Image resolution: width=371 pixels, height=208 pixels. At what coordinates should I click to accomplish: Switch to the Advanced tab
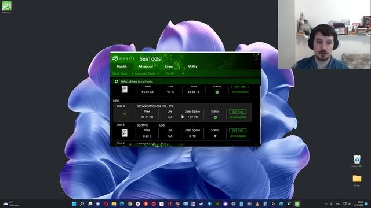click(146, 66)
